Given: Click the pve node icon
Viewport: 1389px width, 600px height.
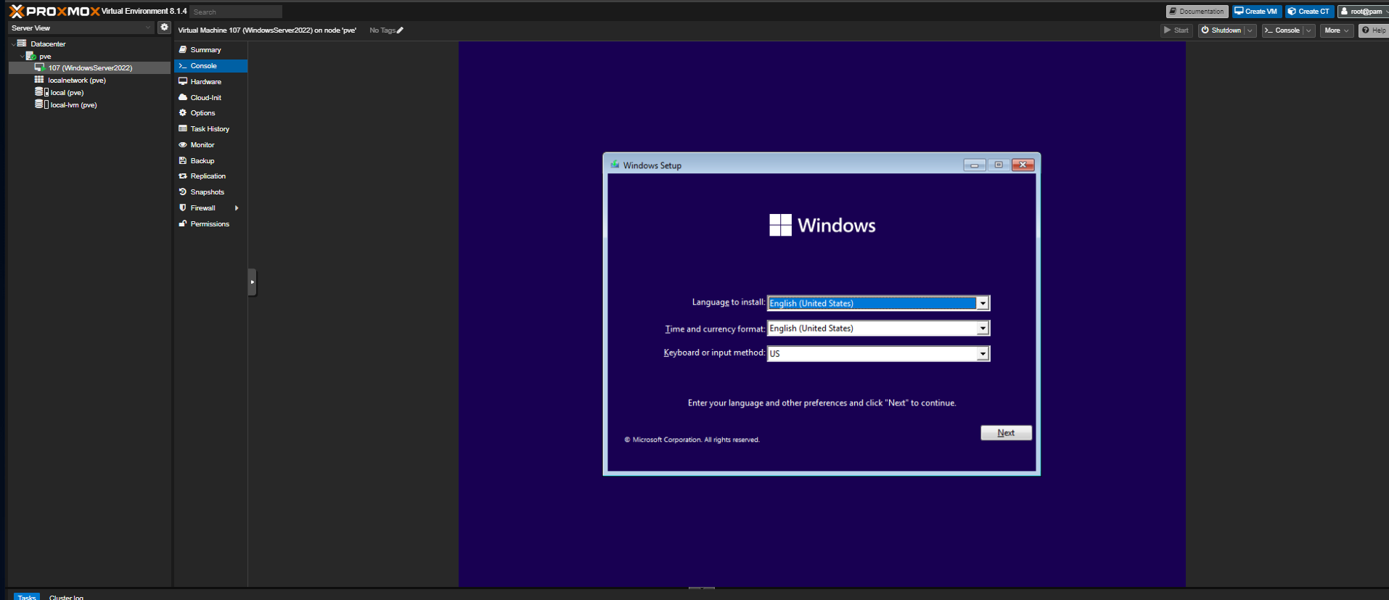Looking at the screenshot, I should click(30, 56).
